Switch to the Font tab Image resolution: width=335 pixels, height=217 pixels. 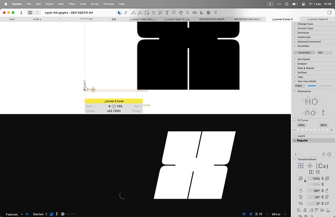tap(12, 19)
